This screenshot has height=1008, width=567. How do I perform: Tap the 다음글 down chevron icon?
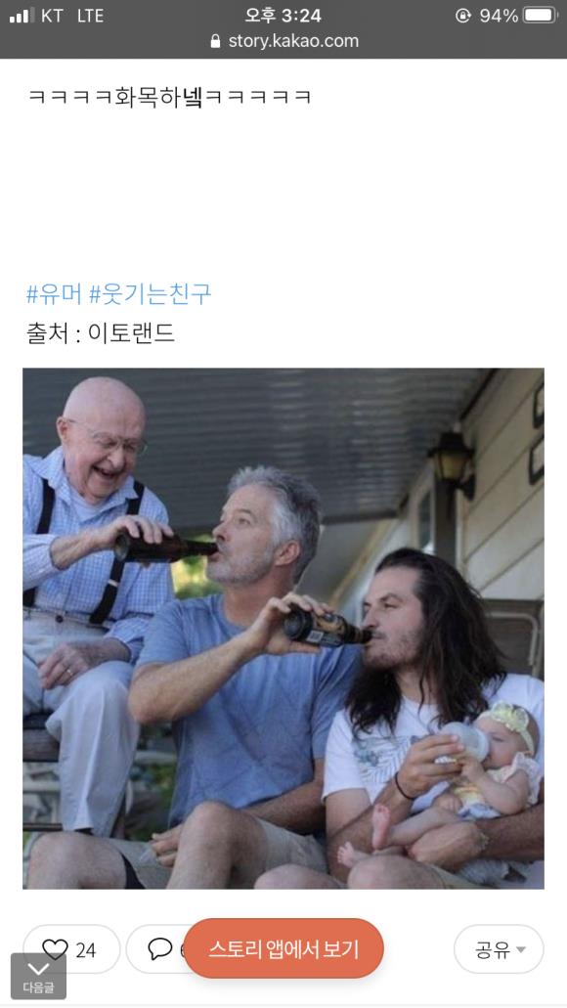[38, 969]
